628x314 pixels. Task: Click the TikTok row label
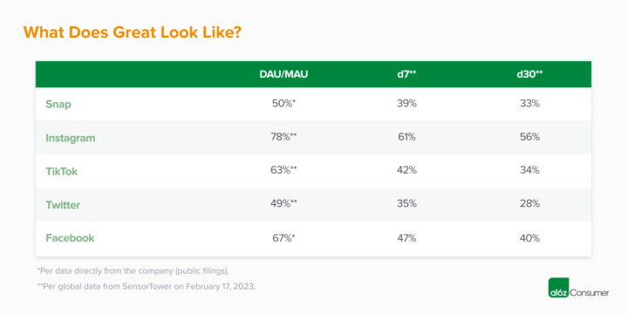click(61, 172)
